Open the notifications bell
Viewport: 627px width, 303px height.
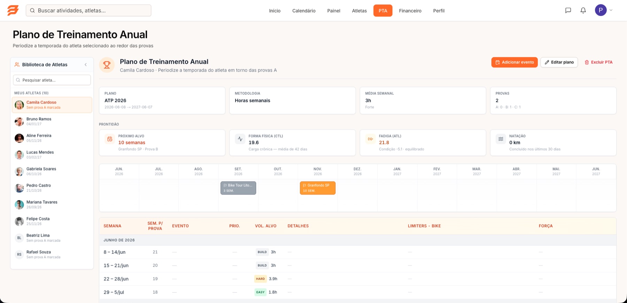click(583, 10)
